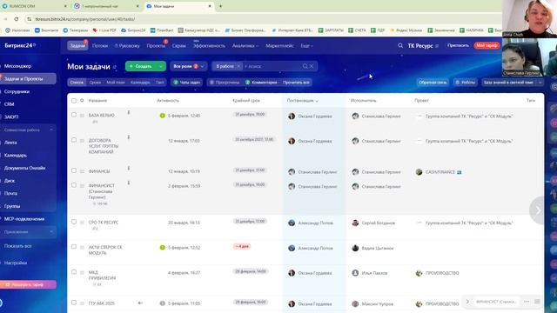
Task: Open the dropdown arrow beside Создать button
Action: point(161,66)
